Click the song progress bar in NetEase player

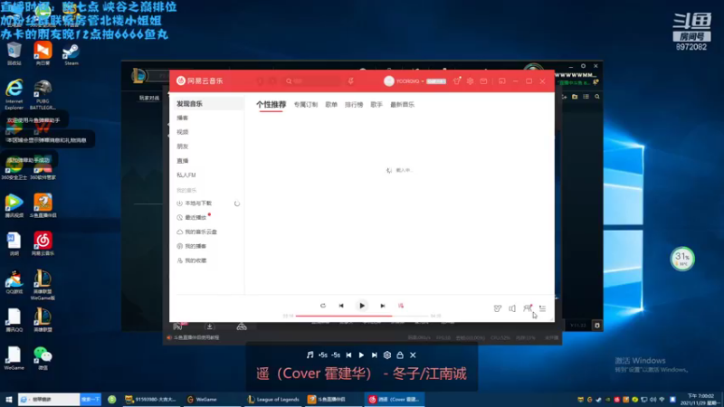coord(361,316)
